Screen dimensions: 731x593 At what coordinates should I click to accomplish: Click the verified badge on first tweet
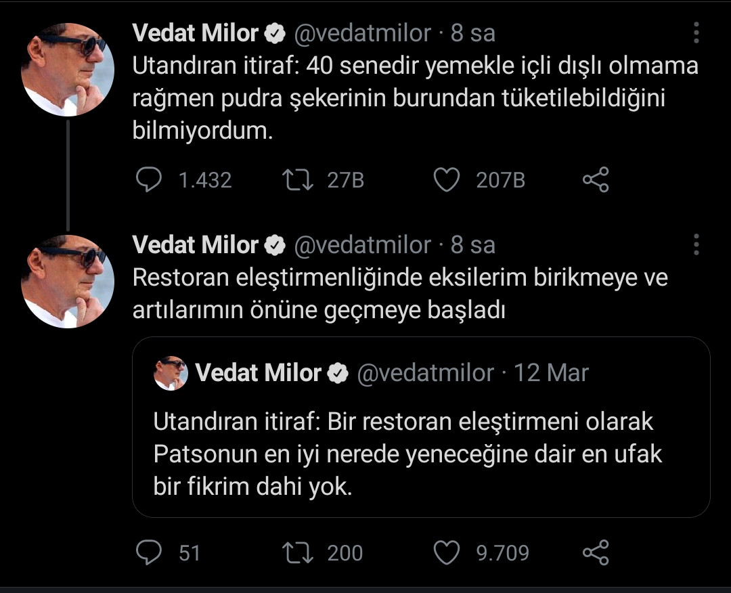coord(274,32)
